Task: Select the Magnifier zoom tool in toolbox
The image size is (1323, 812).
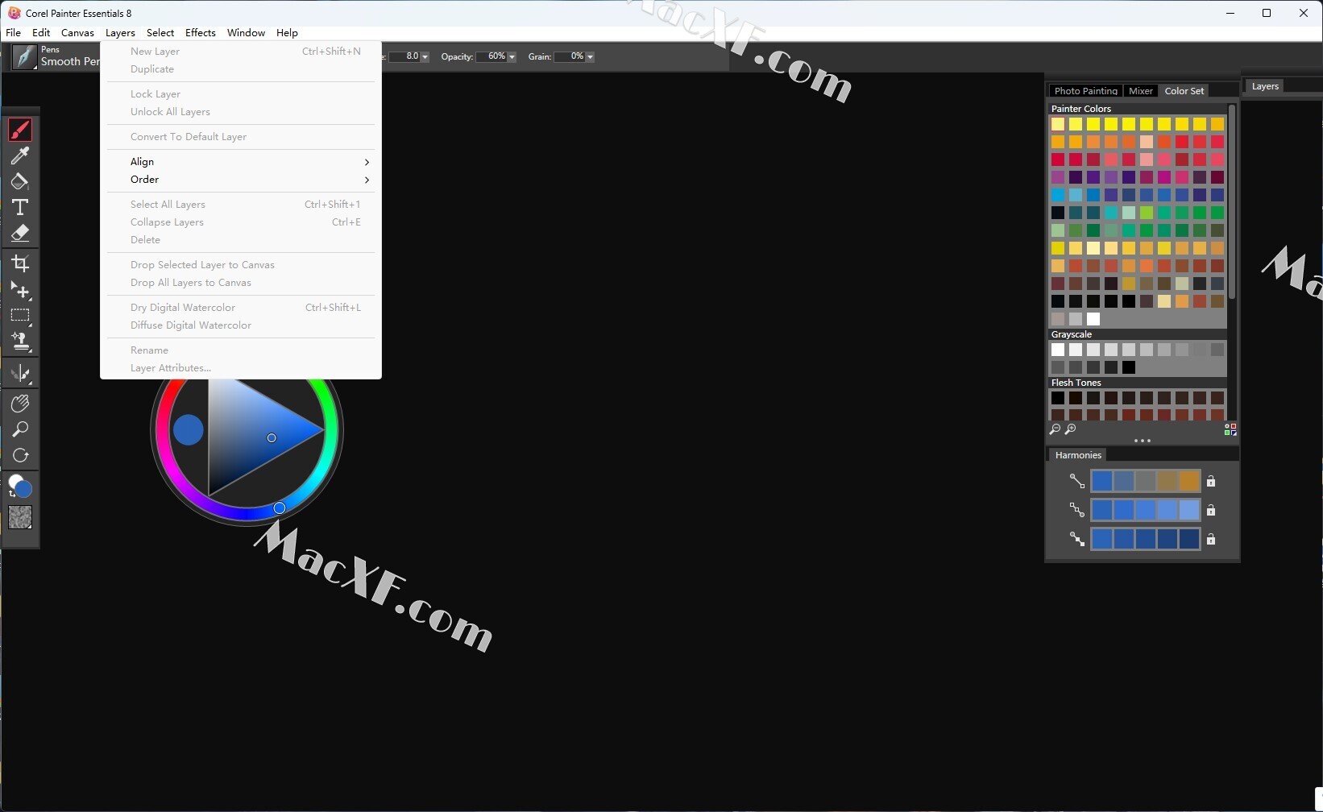Action: (x=20, y=429)
